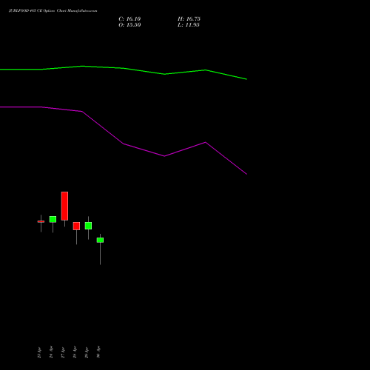
Task: Click the green candle next to the tall red one
Action: [x=53, y=219]
